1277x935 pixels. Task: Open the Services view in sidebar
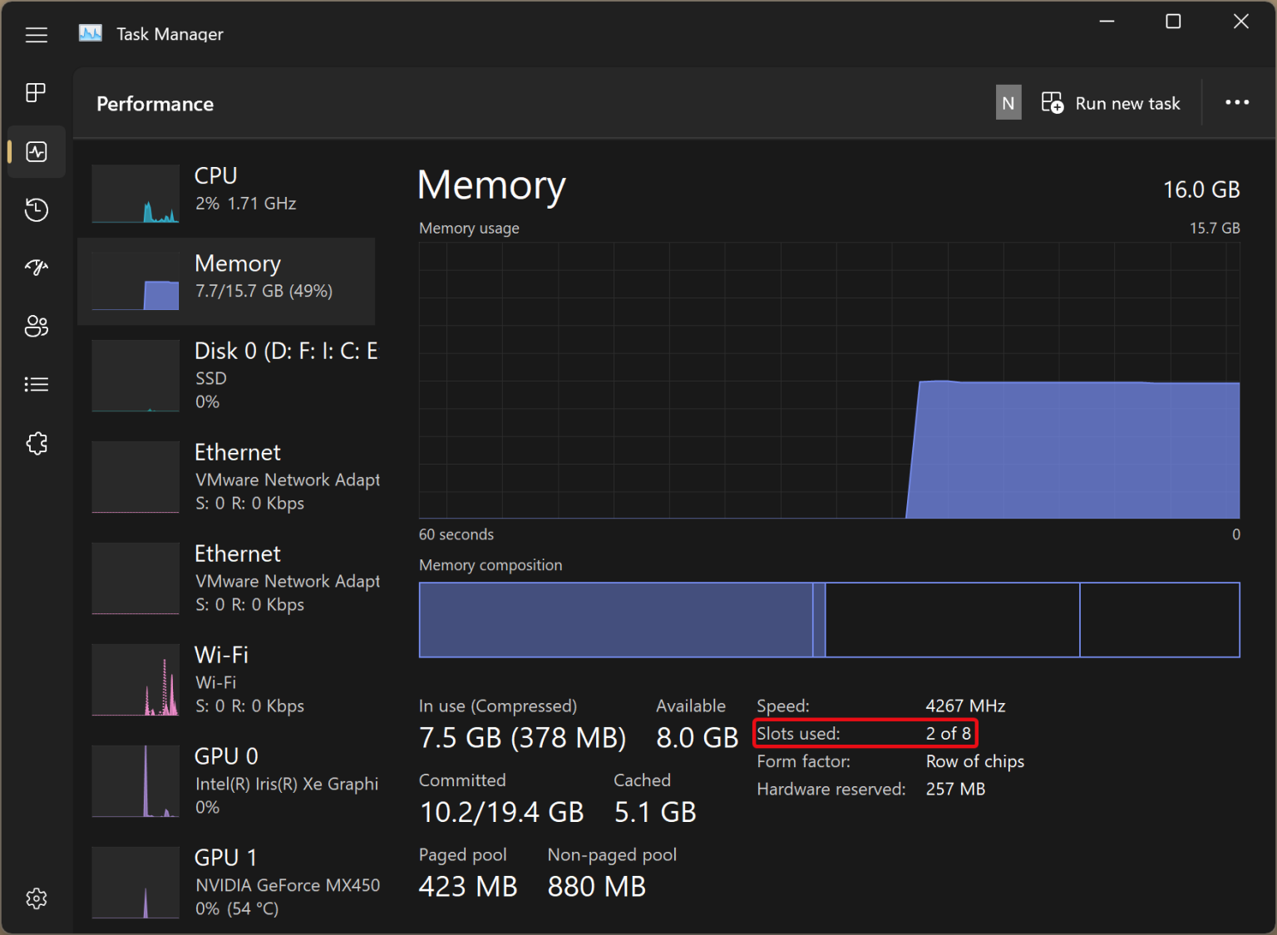pyautogui.click(x=36, y=443)
